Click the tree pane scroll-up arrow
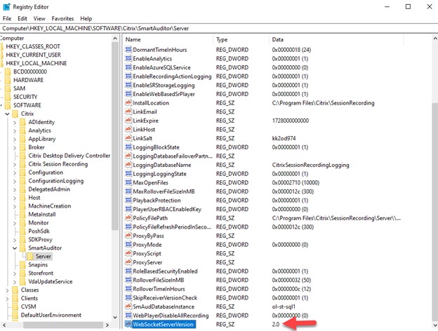Screen dimensions: 438x331 (x=115, y=39)
